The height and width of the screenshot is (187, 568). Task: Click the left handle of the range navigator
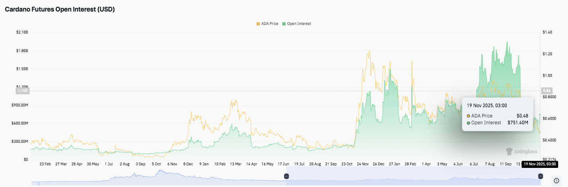286,176
